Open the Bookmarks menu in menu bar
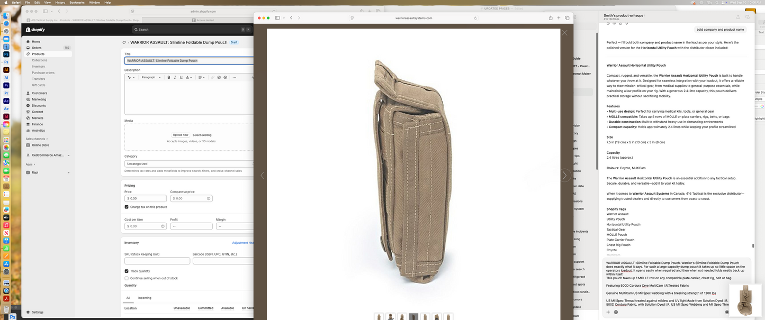This screenshot has height=320, width=765. [x=77, y=3]
